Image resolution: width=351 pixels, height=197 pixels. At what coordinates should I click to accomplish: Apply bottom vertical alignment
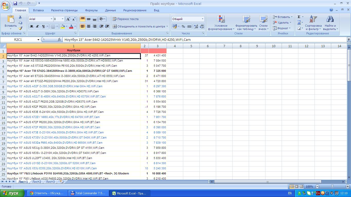pyautogui.click(x=95, y=19)
